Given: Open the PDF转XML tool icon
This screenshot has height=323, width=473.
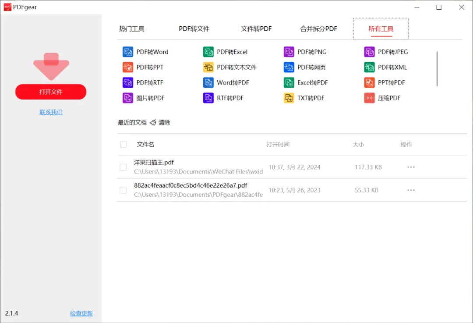Looking at the screenshot, I should [x=369, y=67].
